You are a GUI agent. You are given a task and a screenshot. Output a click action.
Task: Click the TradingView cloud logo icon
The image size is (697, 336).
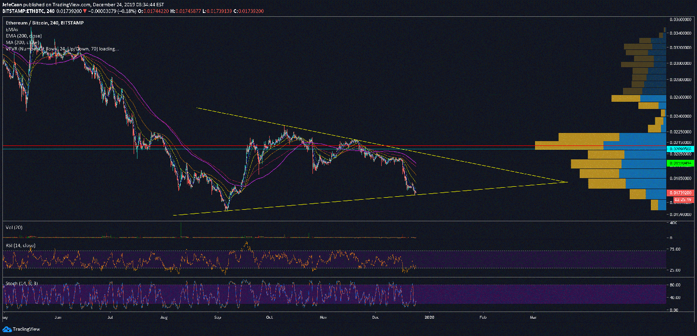coord(8,329)
